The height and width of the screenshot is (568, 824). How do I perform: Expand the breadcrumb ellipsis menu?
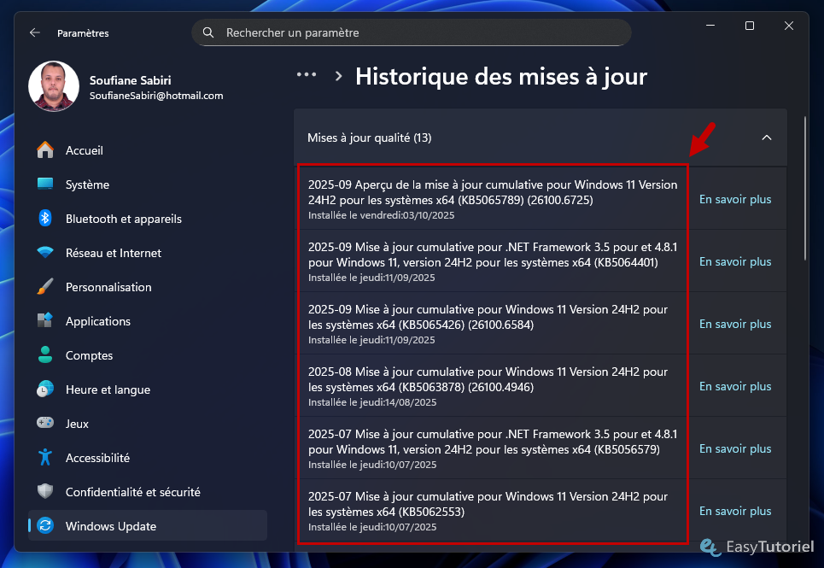pos(307,75)
